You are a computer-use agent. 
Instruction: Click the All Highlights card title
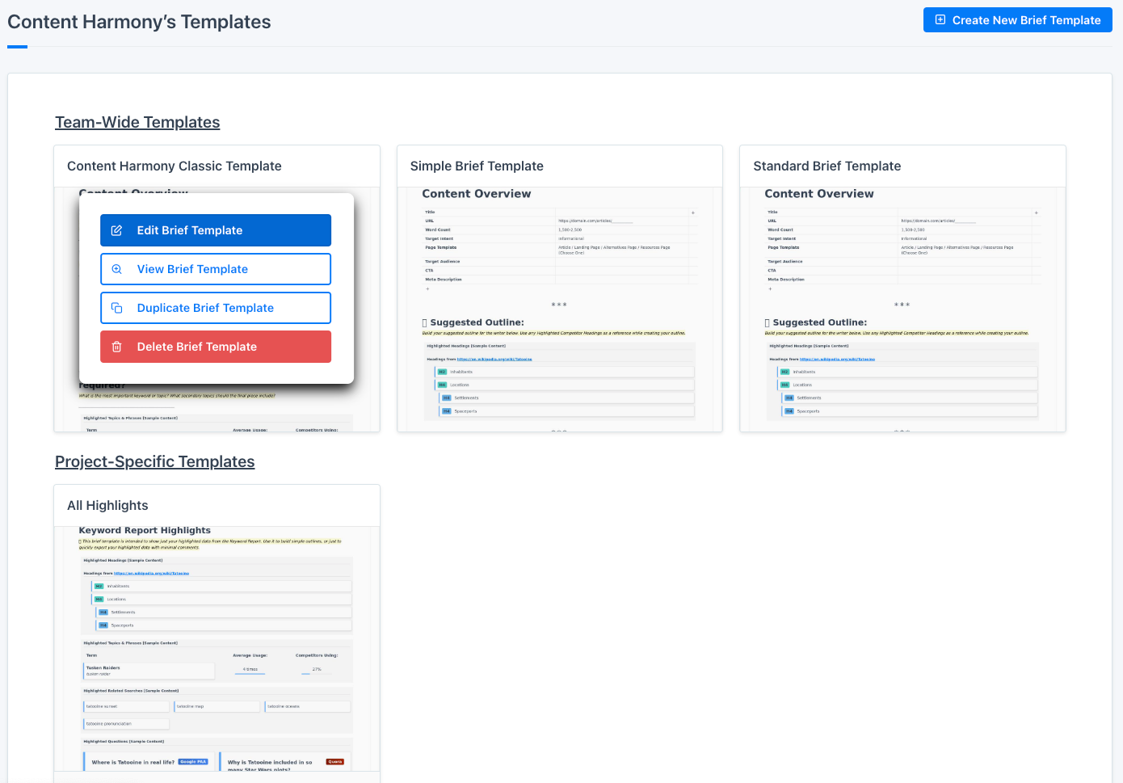[107, 506]
